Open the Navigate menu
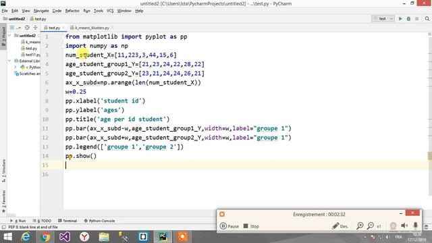Viewport: 432px width, 243px height. click(41, 11)
